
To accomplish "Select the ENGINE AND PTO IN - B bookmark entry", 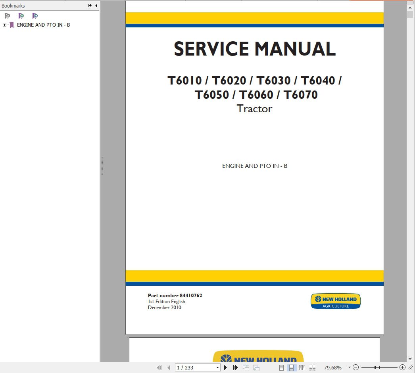I will tap(43, 25).
